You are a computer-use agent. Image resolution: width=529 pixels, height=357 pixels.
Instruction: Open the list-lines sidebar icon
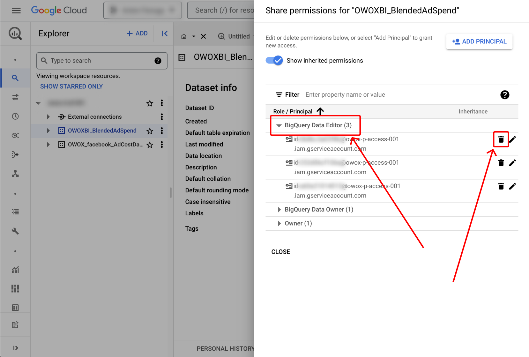click(15, 212)
